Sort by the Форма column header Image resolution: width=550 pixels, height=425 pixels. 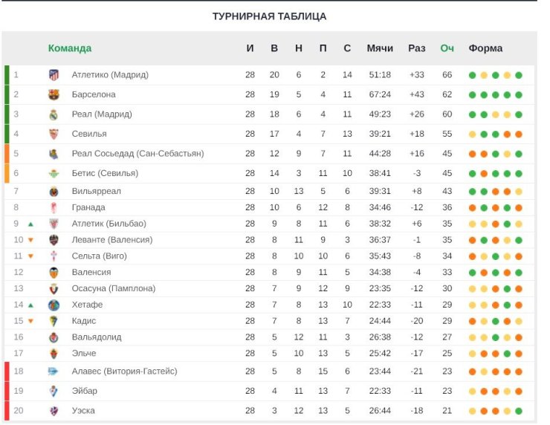[x=485, y=48]
